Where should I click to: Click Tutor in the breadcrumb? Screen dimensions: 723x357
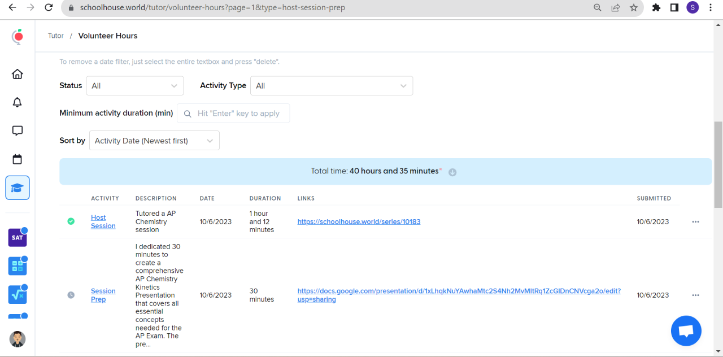56,36
